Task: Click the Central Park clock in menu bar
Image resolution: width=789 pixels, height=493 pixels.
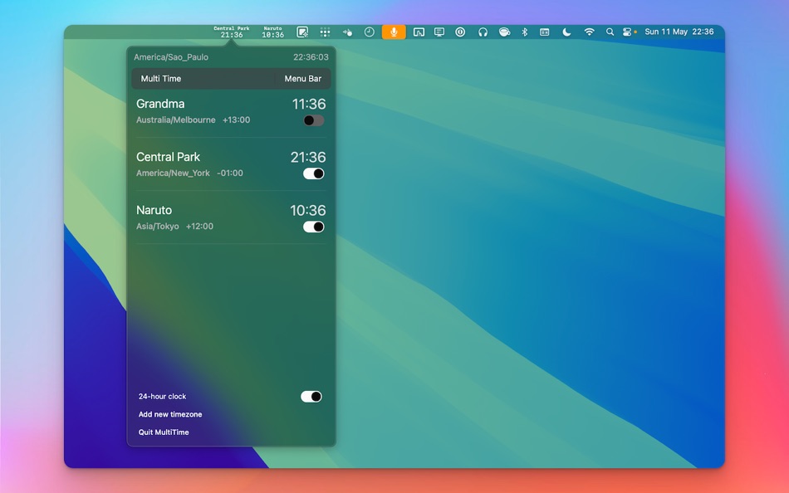Action: pos(232,32)
